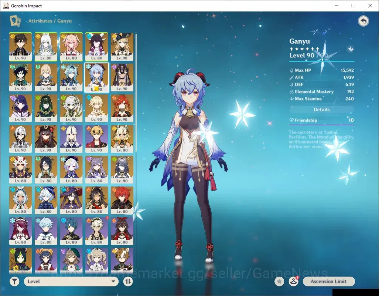379x296 pixels.
Task: Close the Genshin Impact window
Action: click(x=370, y=6)
